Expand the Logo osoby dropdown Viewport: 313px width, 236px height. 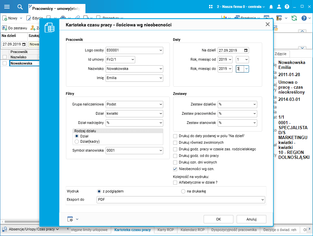pyautogui.click(x=161, y=50)
